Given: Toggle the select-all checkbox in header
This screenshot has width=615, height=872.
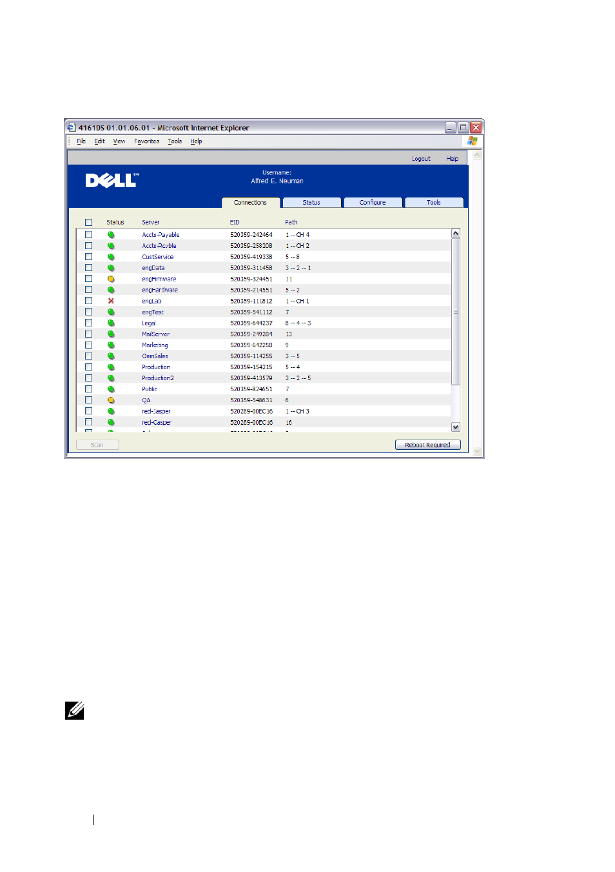Looking at the screenshot, I should point(89,222).
